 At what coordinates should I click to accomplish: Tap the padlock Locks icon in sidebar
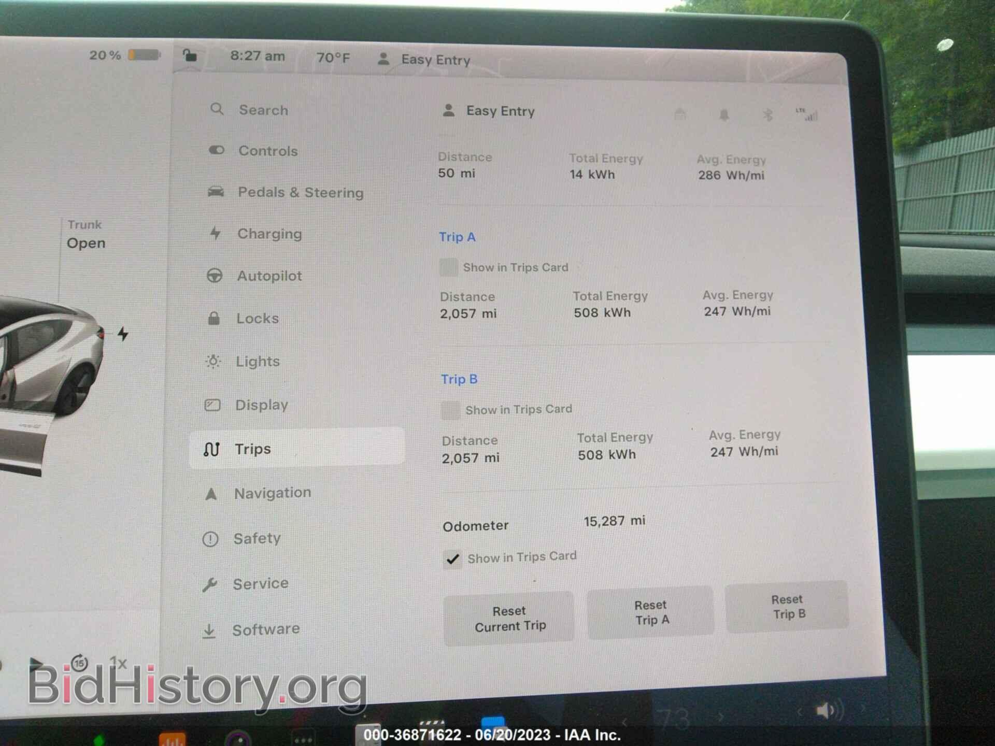214,318
